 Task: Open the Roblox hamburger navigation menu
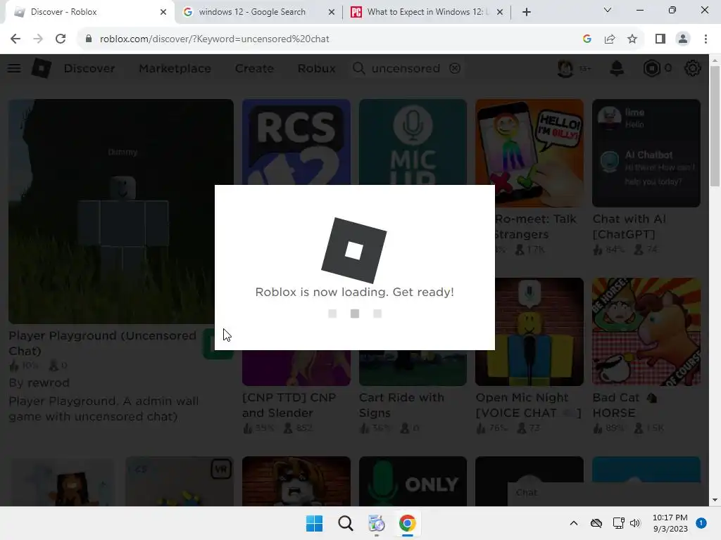pos(14,68)
